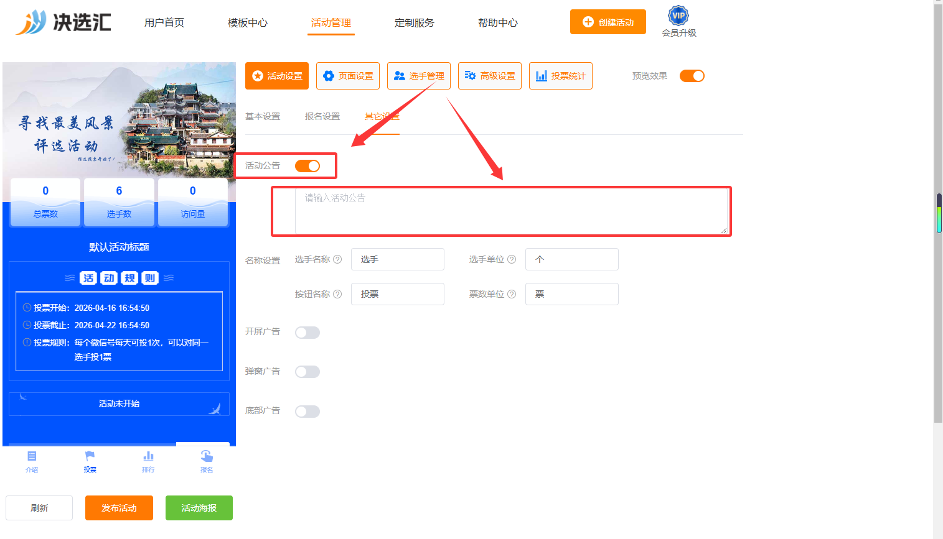
Task: Open the 排行 ranking icon in preview
Action: point(148,456)
